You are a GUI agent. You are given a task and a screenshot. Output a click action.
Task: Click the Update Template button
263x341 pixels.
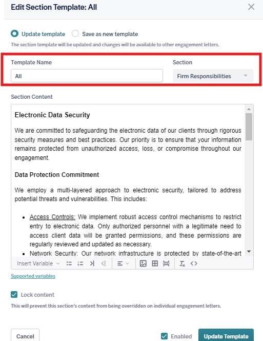226,336
